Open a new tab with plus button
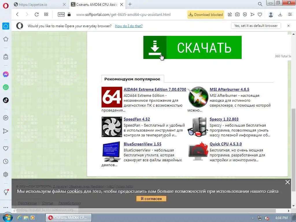Viewport: 296px width, 222px height. coord(130,4)
